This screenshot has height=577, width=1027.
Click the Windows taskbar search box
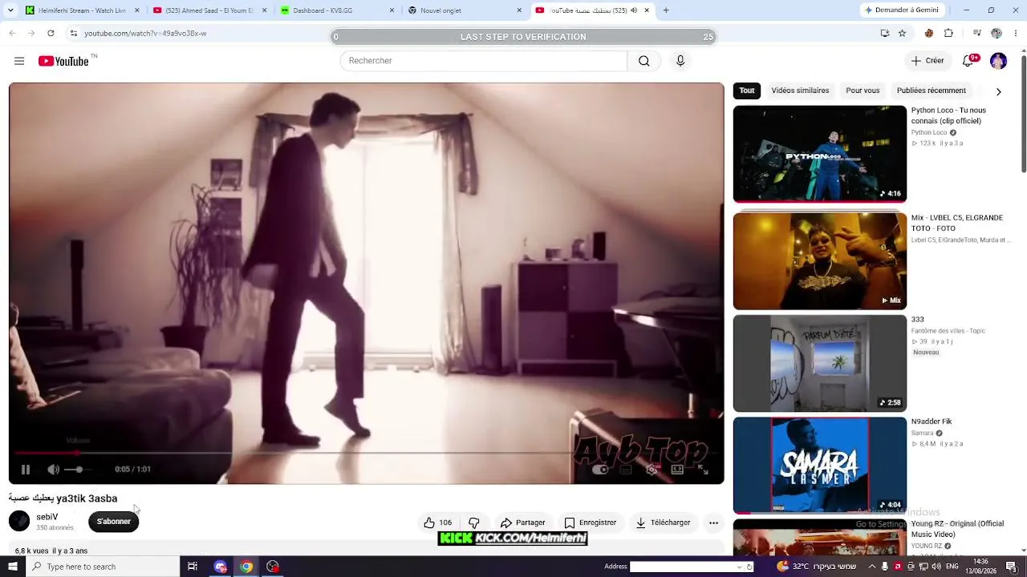click(x=102, y=567)
